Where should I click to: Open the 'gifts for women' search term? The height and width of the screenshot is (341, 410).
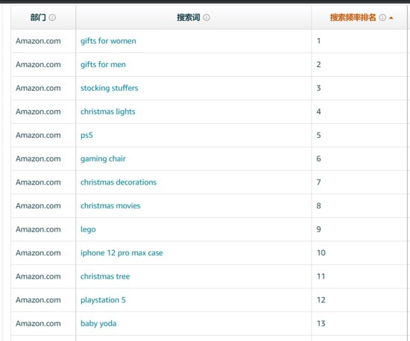click(108, 41)
